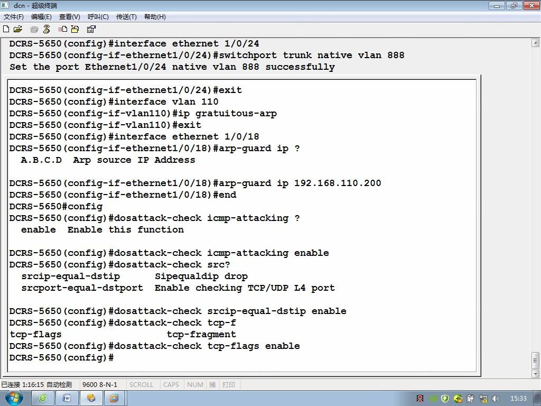Click the 'DCRS-5650#config' line
The width and height of the screenshot is (541, 406).
56,207
